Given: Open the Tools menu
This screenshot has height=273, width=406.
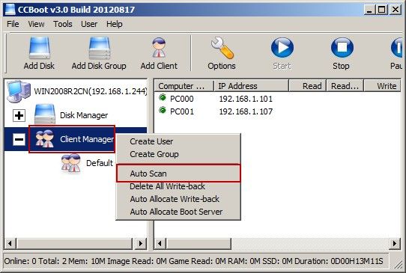Looking at the screenshot, I should coord(63,24).
